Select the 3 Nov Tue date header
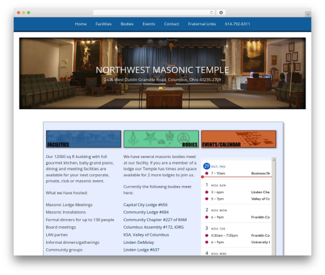This screenshot has width=325, height=275. point(215,229)
